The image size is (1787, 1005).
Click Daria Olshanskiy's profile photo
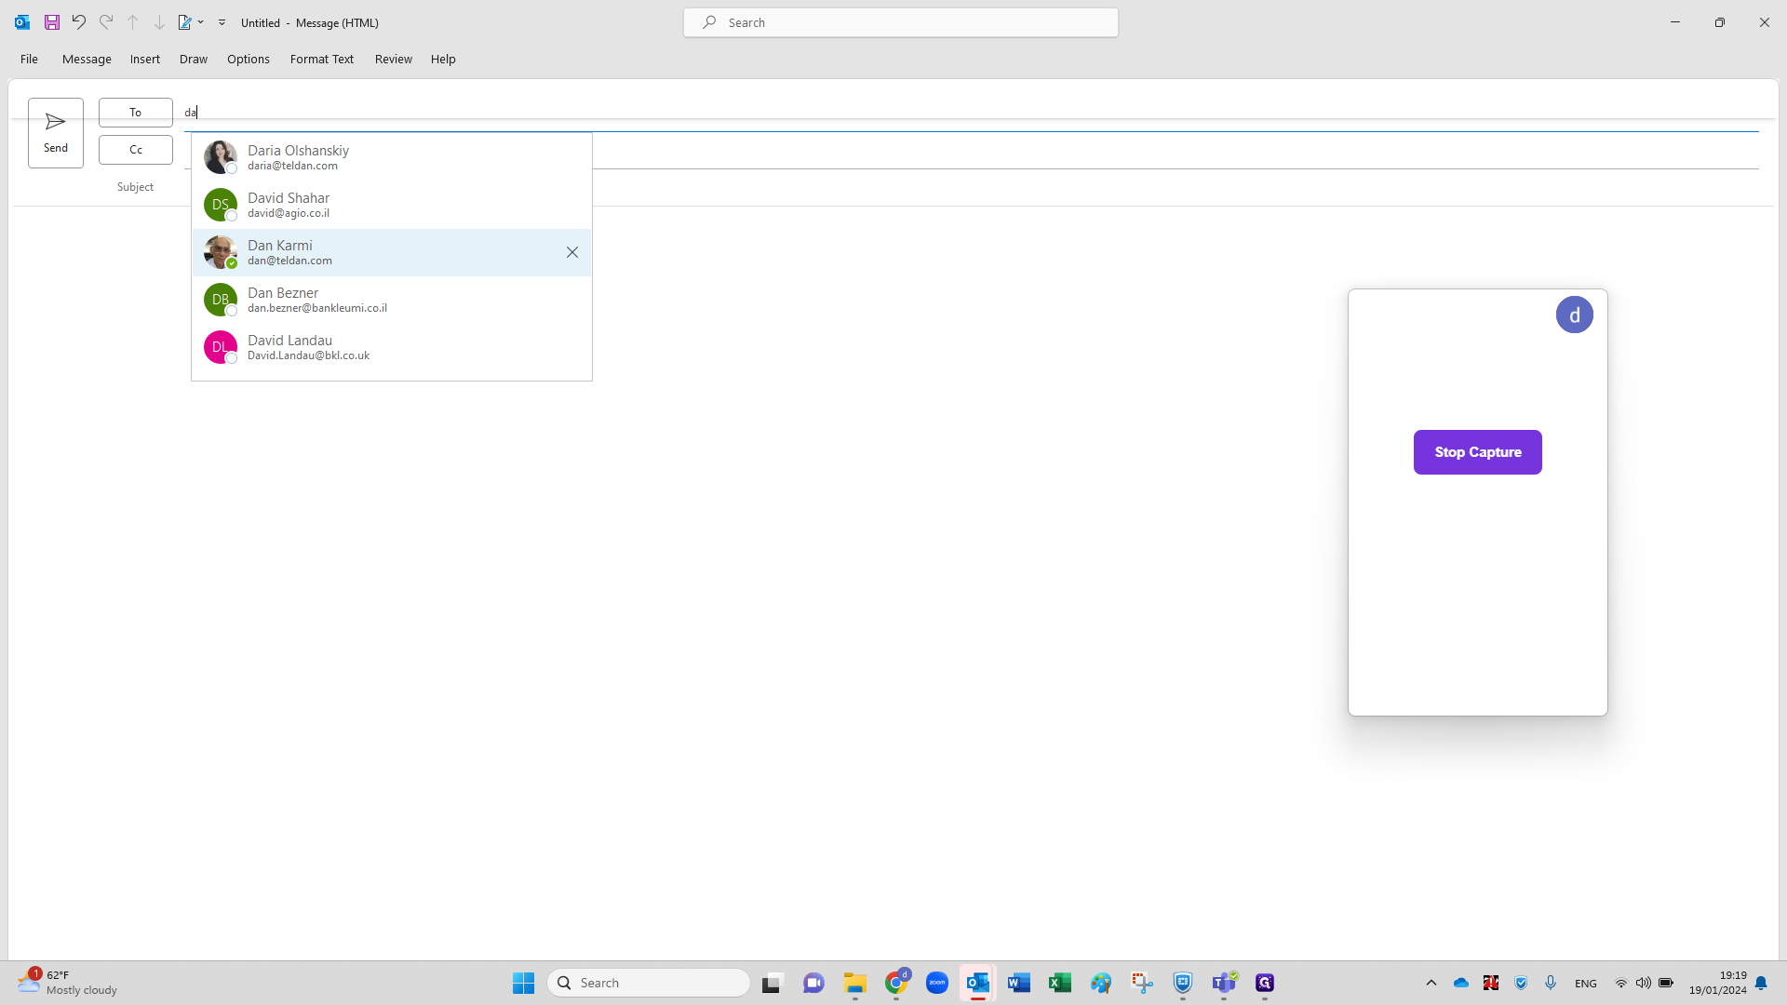(x=221, y=157)
